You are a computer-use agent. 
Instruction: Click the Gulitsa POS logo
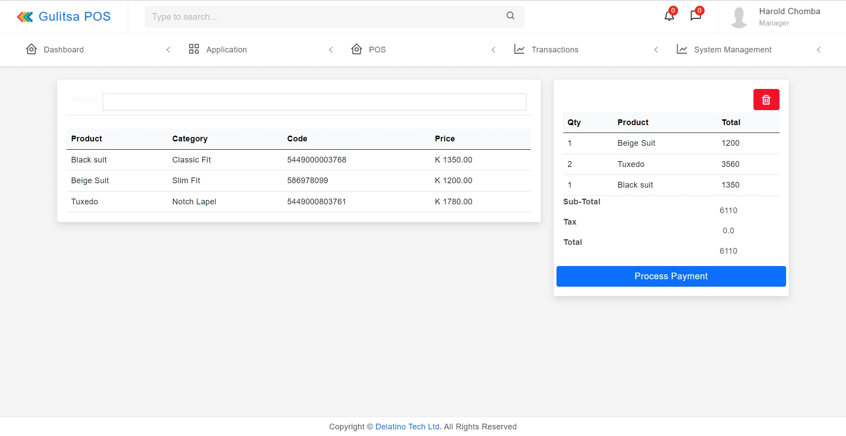pyautogui.click(x=64, y=17)
